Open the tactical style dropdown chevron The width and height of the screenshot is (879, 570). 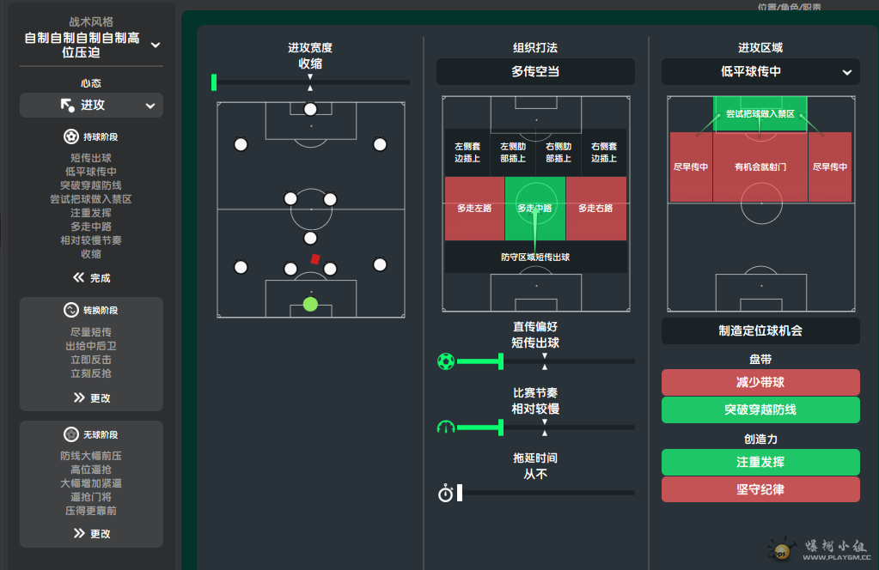pyautogui.click(x=156, y=45)
